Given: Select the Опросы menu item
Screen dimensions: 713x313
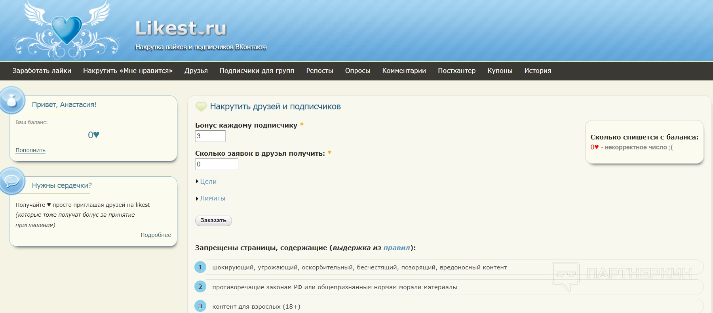Looking at the screenshot, I should [x=357, y=71].
